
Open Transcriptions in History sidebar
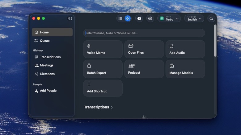[52, 57]
